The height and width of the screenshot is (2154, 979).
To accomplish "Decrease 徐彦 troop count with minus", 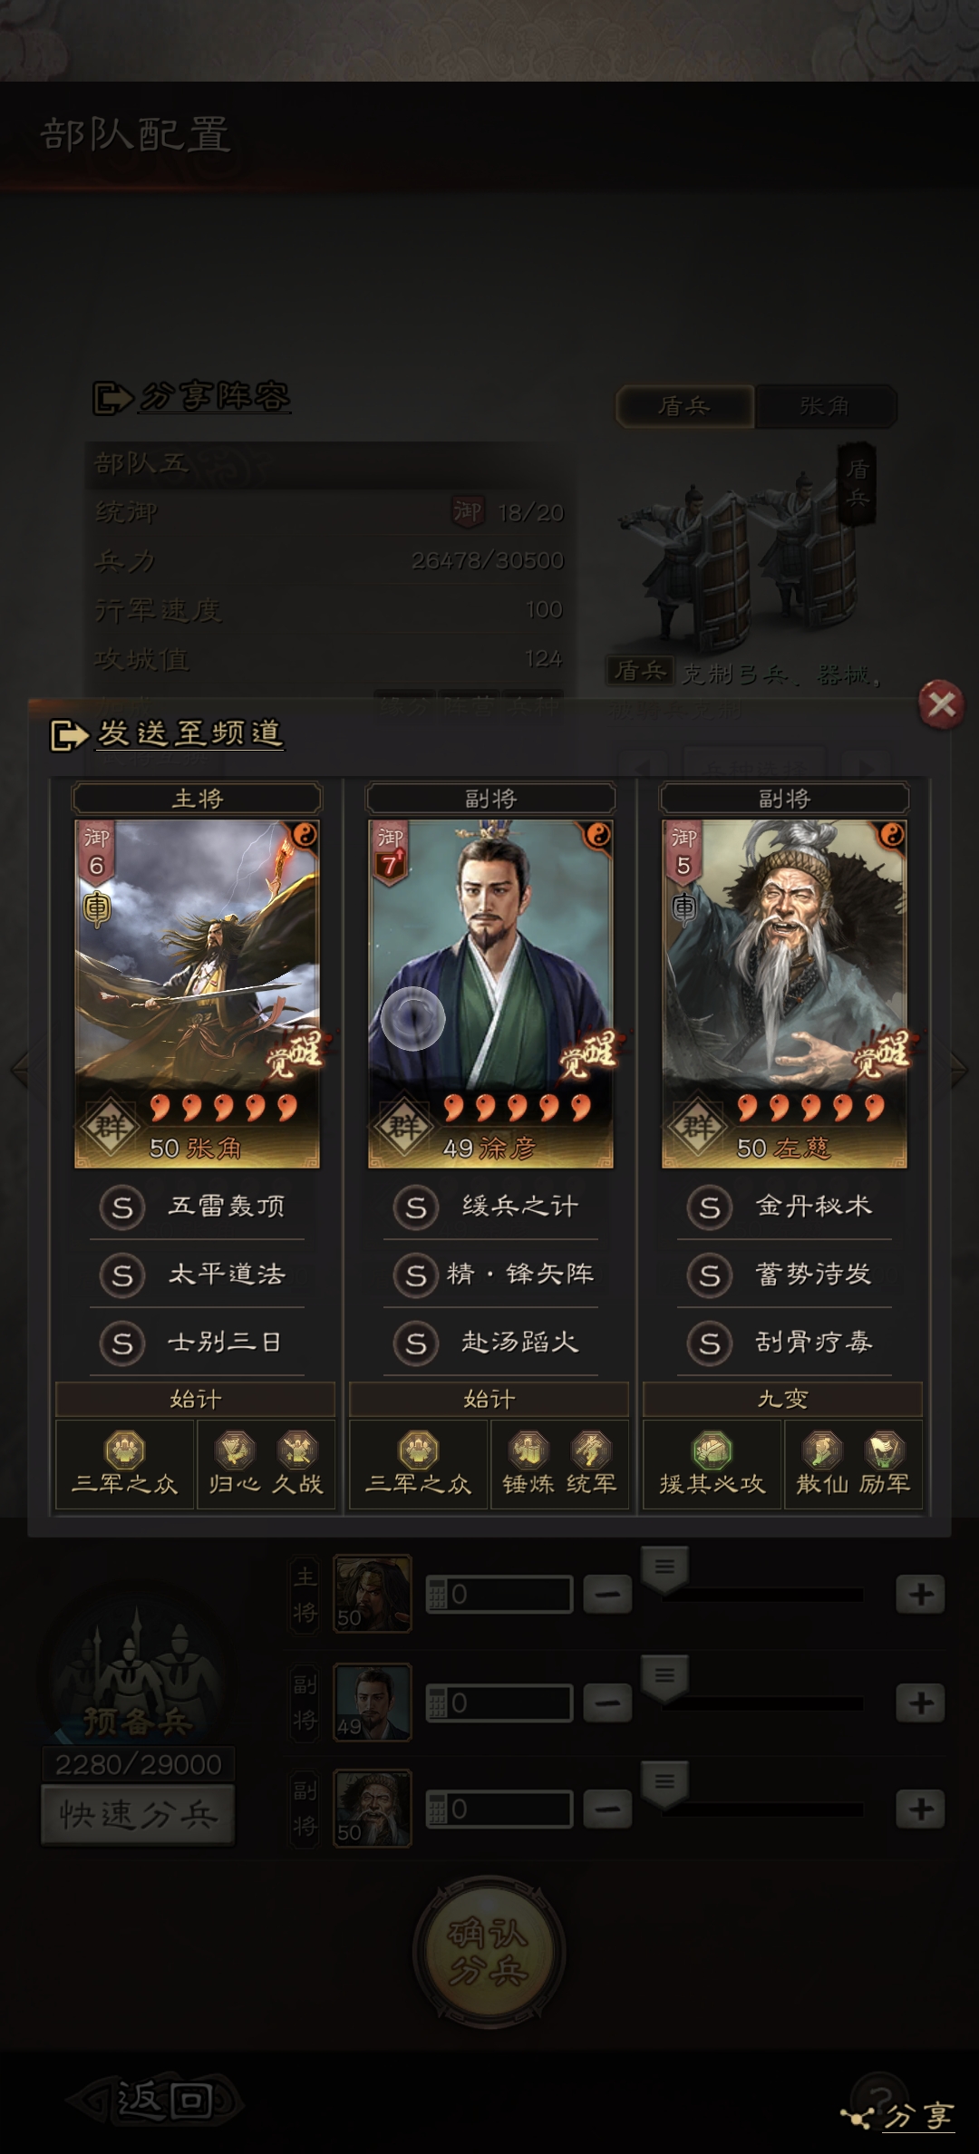I will point(606,1703).
